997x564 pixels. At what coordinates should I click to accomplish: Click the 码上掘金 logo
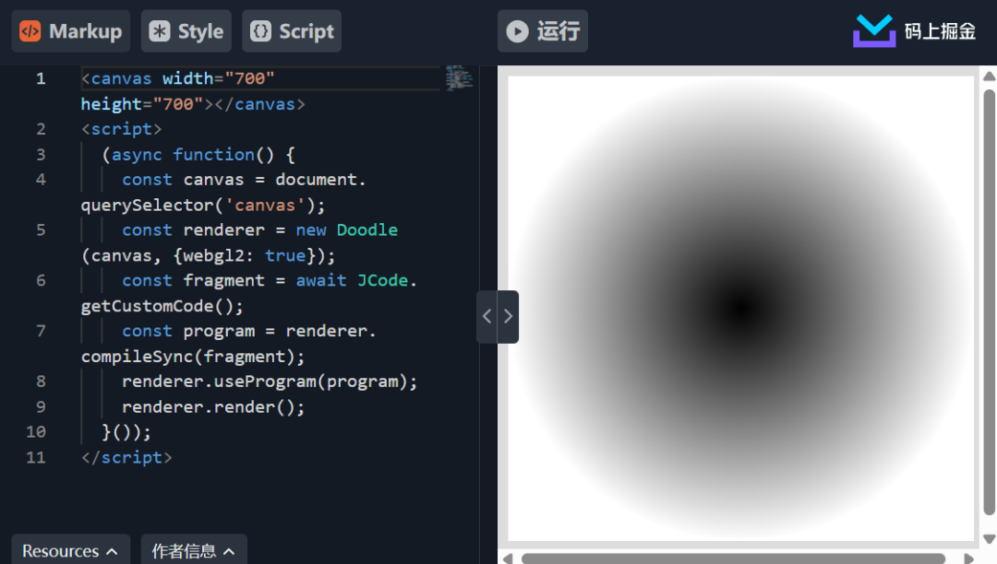(914, 31)
